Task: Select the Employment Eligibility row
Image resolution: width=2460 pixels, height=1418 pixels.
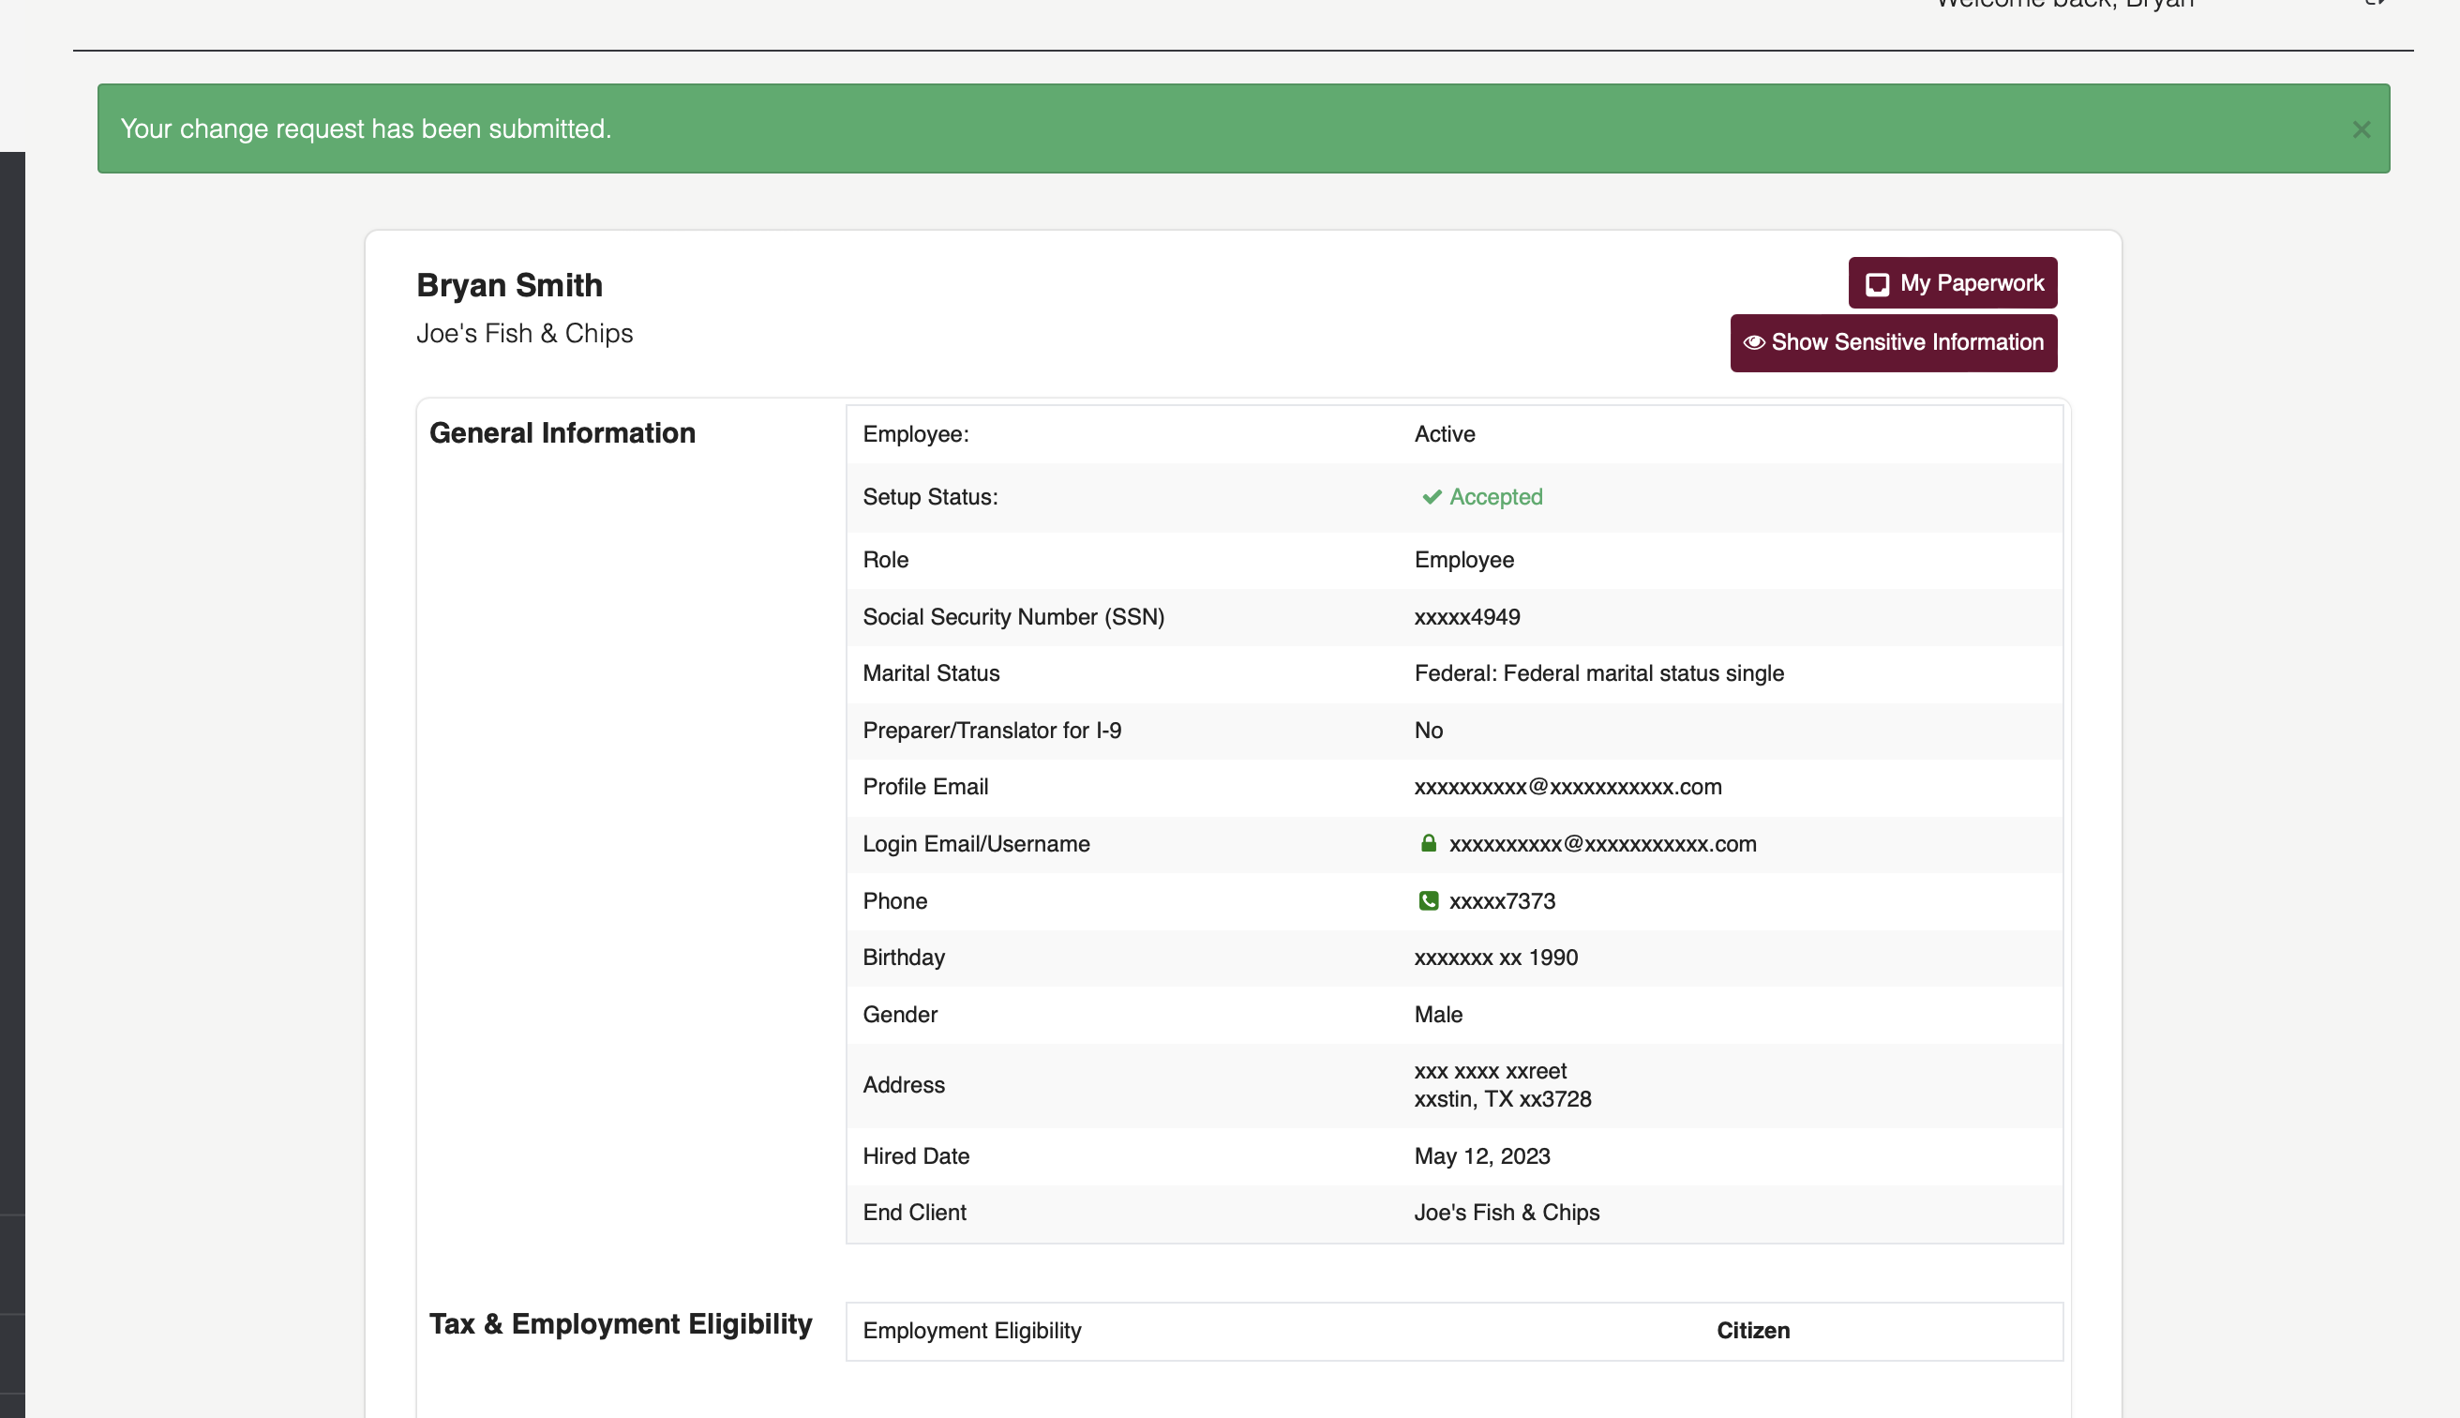Action: point(1453,1331)
